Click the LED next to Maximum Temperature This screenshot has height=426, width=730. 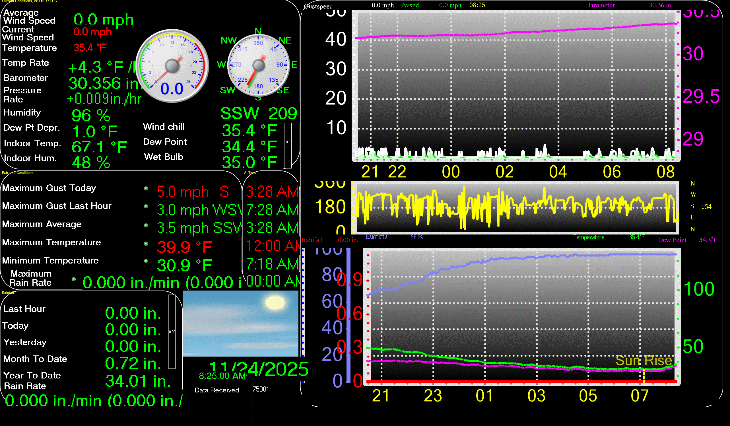pyautogui.click(x=146, y=243)
